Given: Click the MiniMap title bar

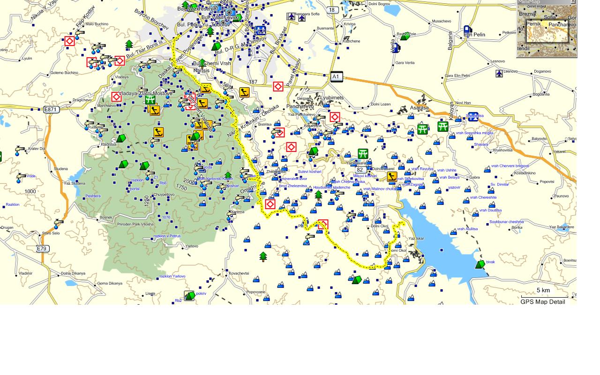Looking at the screenshot, I should [x=541, y=2].
